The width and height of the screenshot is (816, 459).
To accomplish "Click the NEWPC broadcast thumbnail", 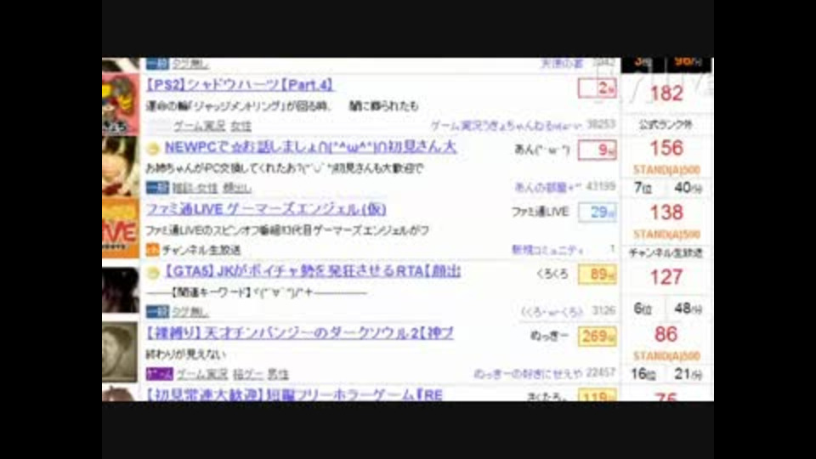I will (x=121, y=167).
